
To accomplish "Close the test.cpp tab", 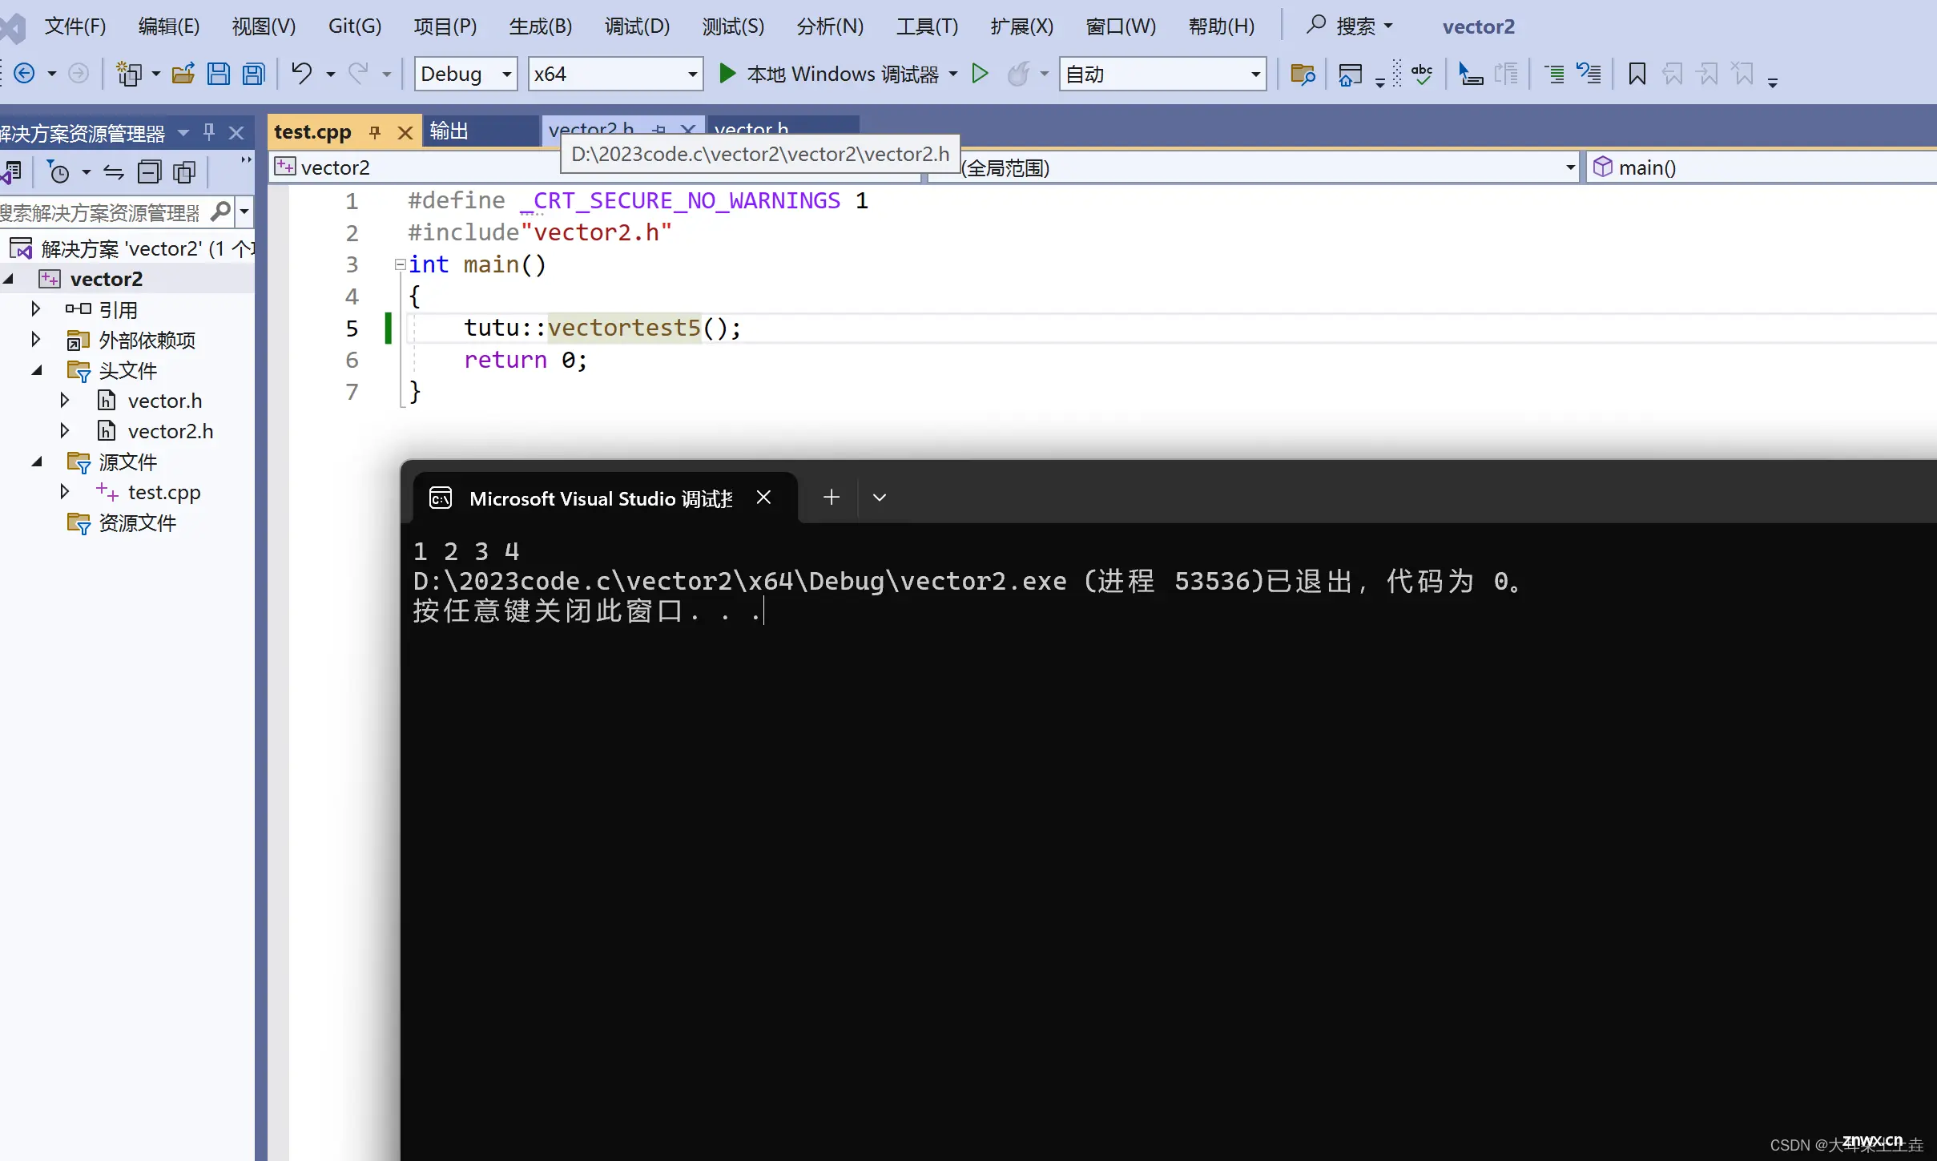I will click(405, 133).
